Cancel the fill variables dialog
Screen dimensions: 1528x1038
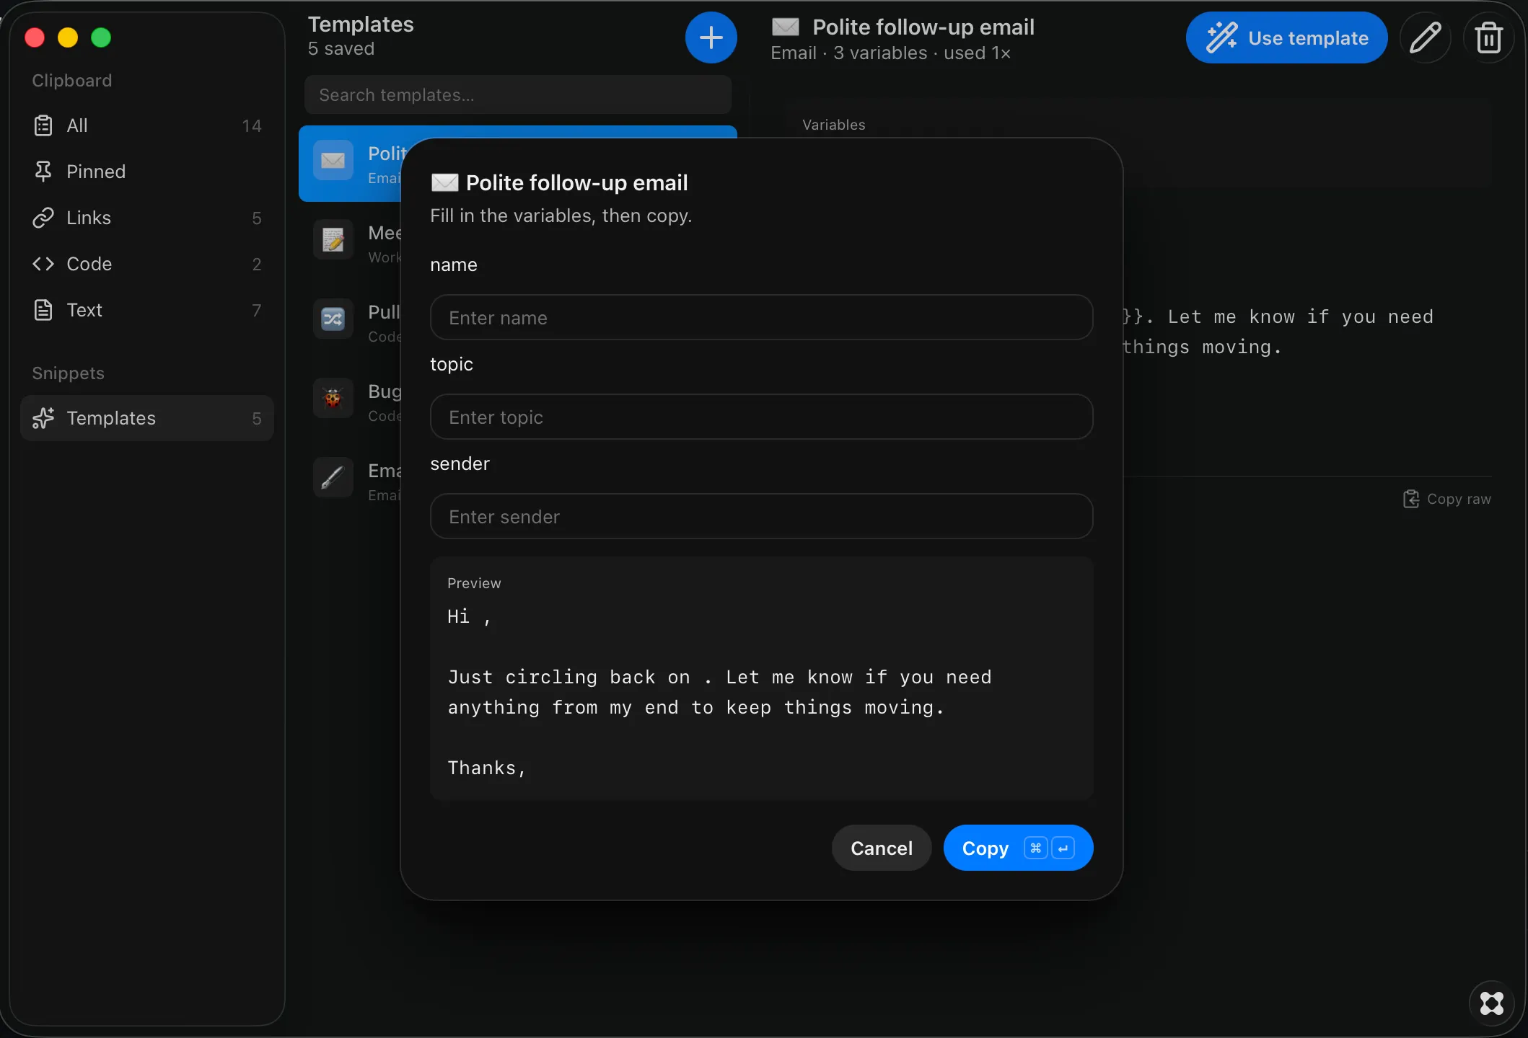881,848
